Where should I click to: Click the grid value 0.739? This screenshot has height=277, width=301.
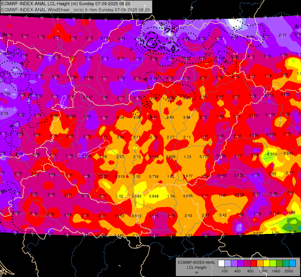pyautogui.click(x=221, y=156)
